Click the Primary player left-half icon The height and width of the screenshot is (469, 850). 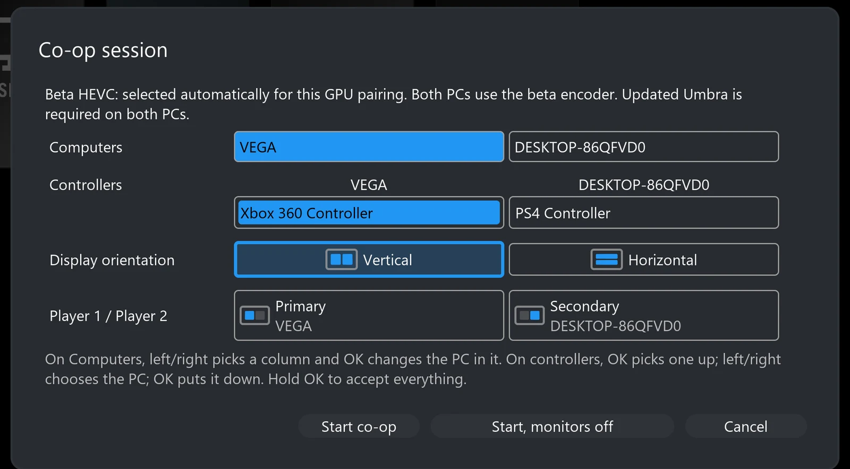(254, 316)
